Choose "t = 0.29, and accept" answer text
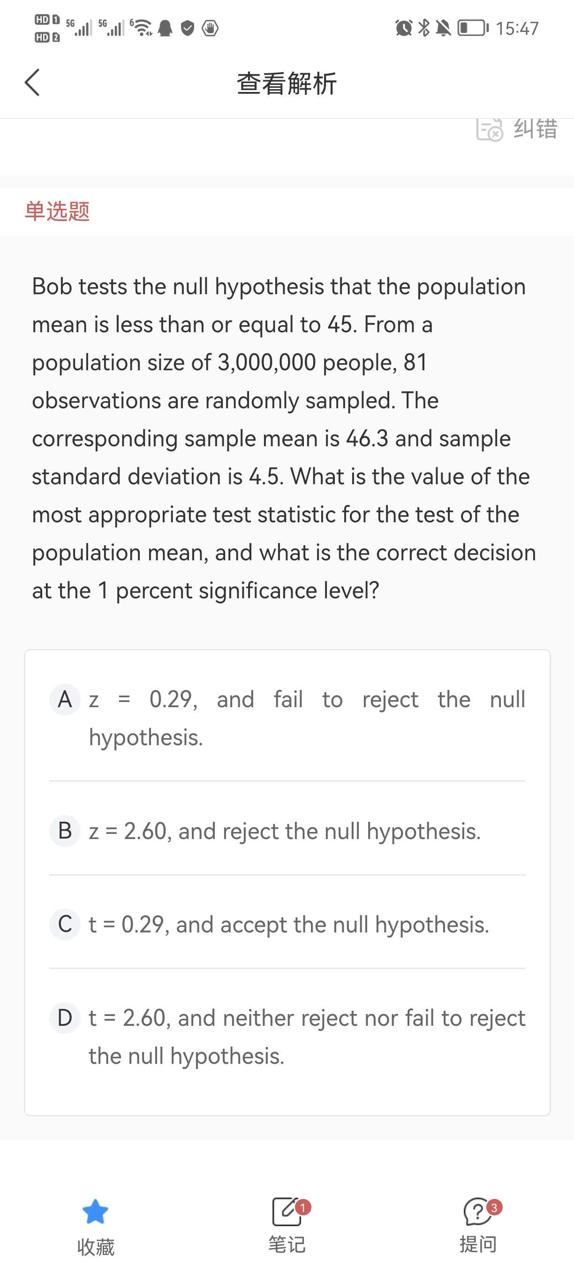The image size is (574, 1267). (288, 924)
